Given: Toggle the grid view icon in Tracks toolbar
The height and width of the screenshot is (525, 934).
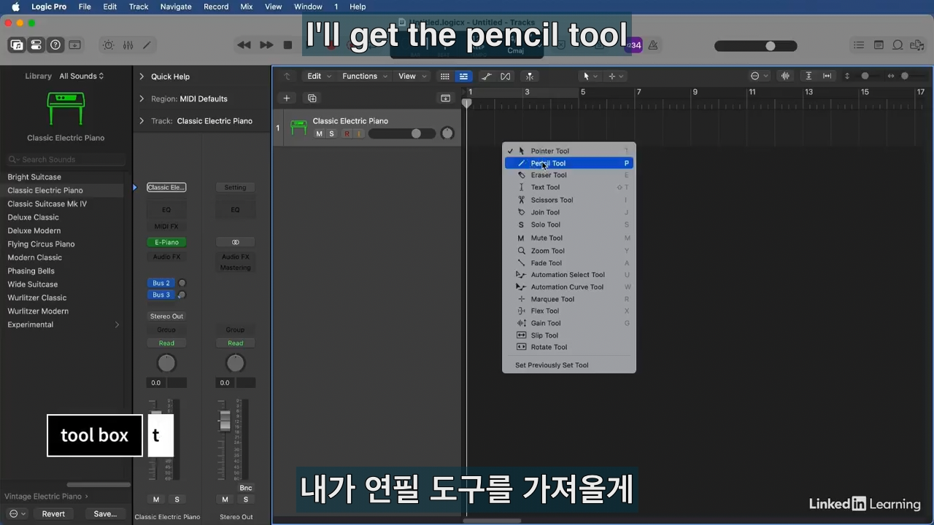Looking at the screenshot, I should pyautogui.click(x=444, y=76).
